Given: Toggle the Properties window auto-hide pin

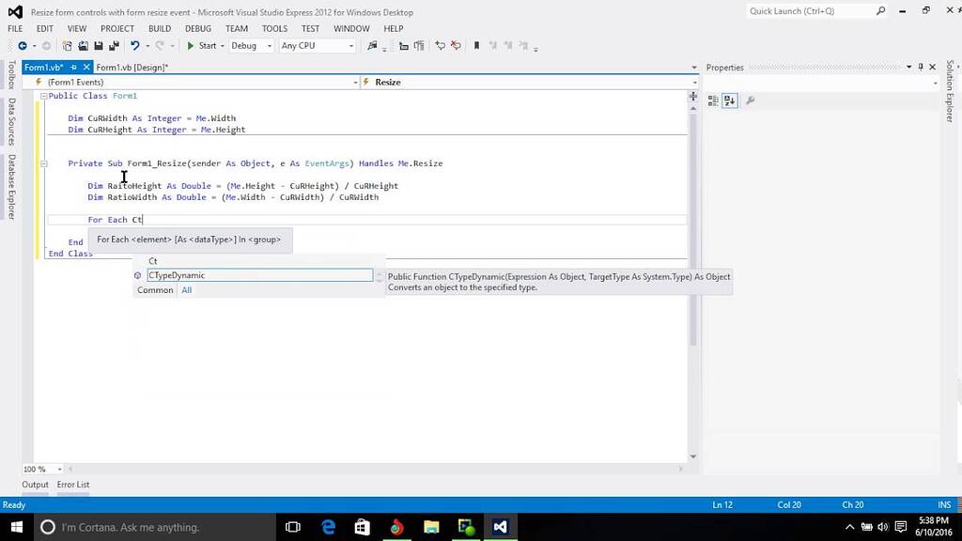Looking at the screenshot, I should [x=920, y=67].
